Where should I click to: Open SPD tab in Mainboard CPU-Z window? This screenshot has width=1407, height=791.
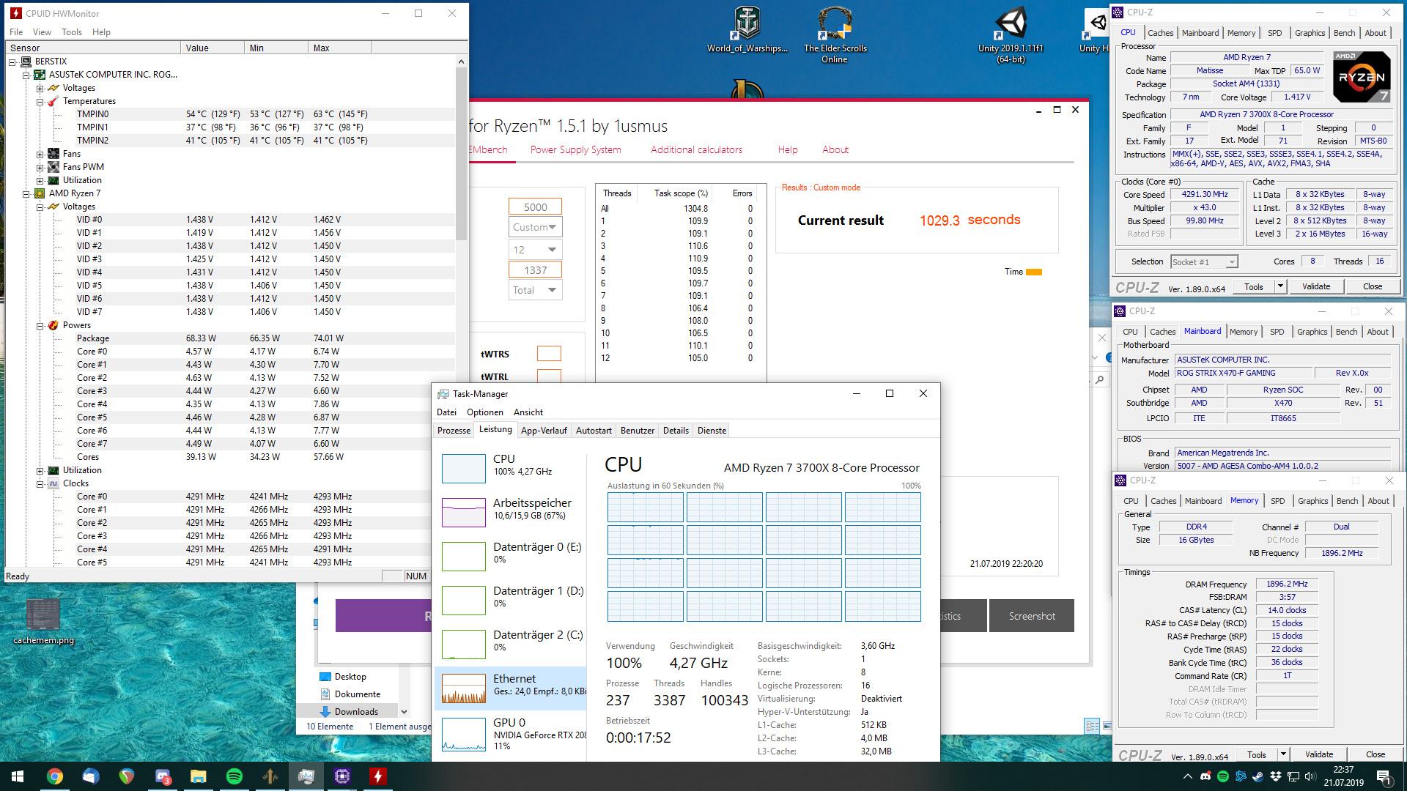click(x=1277, y=332)
